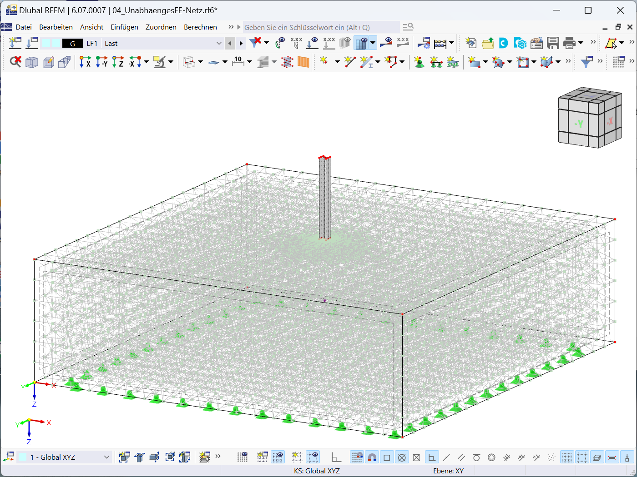Set view in X direction

point(85,62)
